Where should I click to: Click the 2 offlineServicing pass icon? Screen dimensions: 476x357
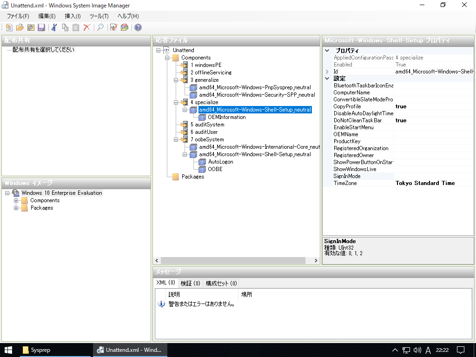click(184, 72)
